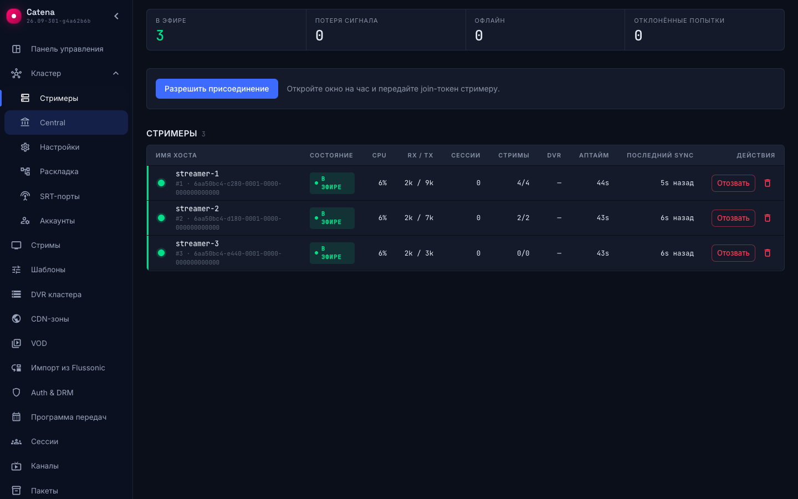Click the Отклонённые попытки counter card

704,30
